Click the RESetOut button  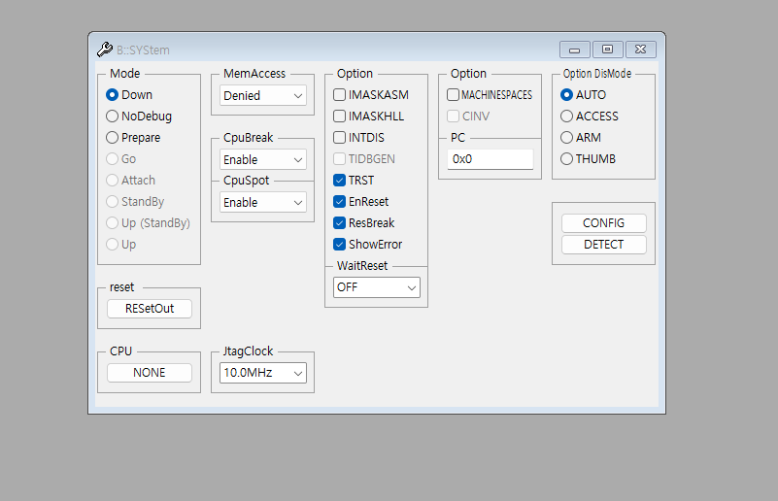(150, 309)
